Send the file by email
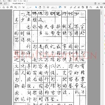This screenshot has height=105, width=105. point(101,7)
